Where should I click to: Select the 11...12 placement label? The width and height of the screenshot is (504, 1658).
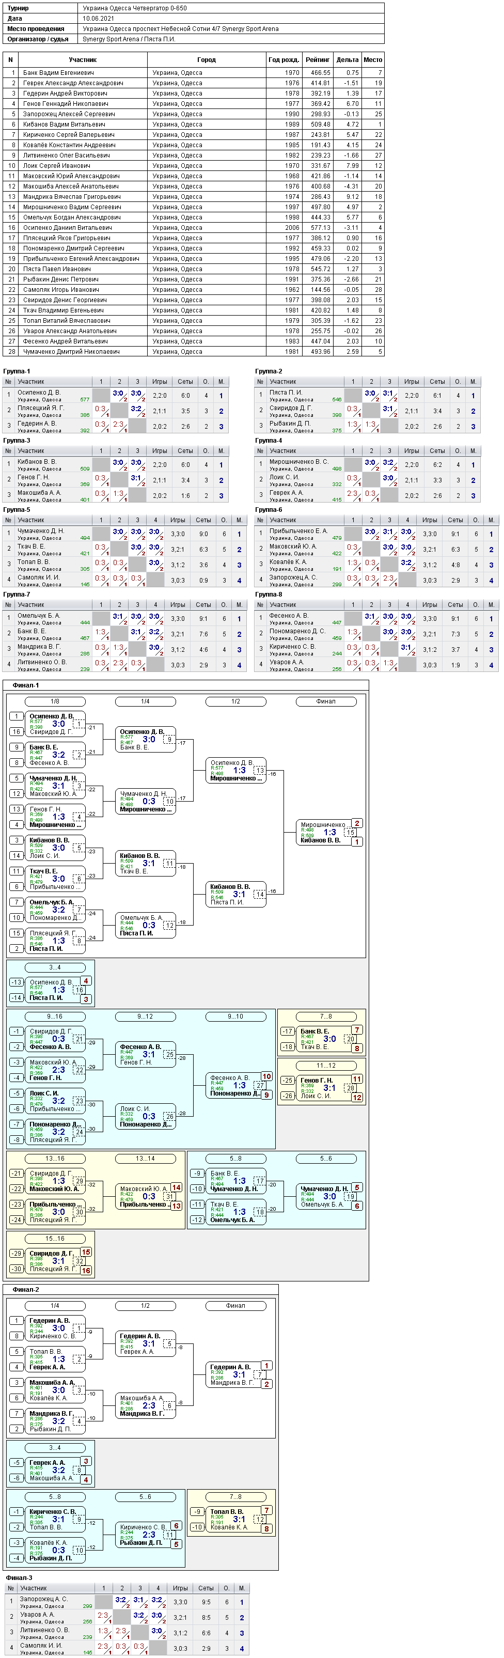click(326, 1065)
